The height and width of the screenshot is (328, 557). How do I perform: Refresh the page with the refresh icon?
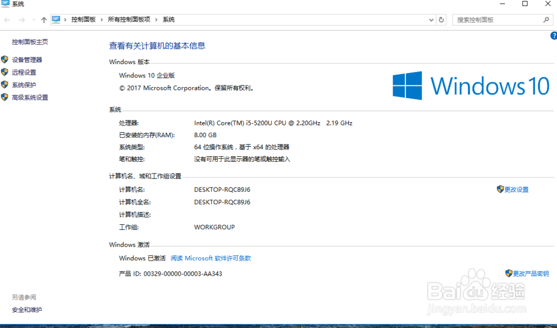point(441,20)
